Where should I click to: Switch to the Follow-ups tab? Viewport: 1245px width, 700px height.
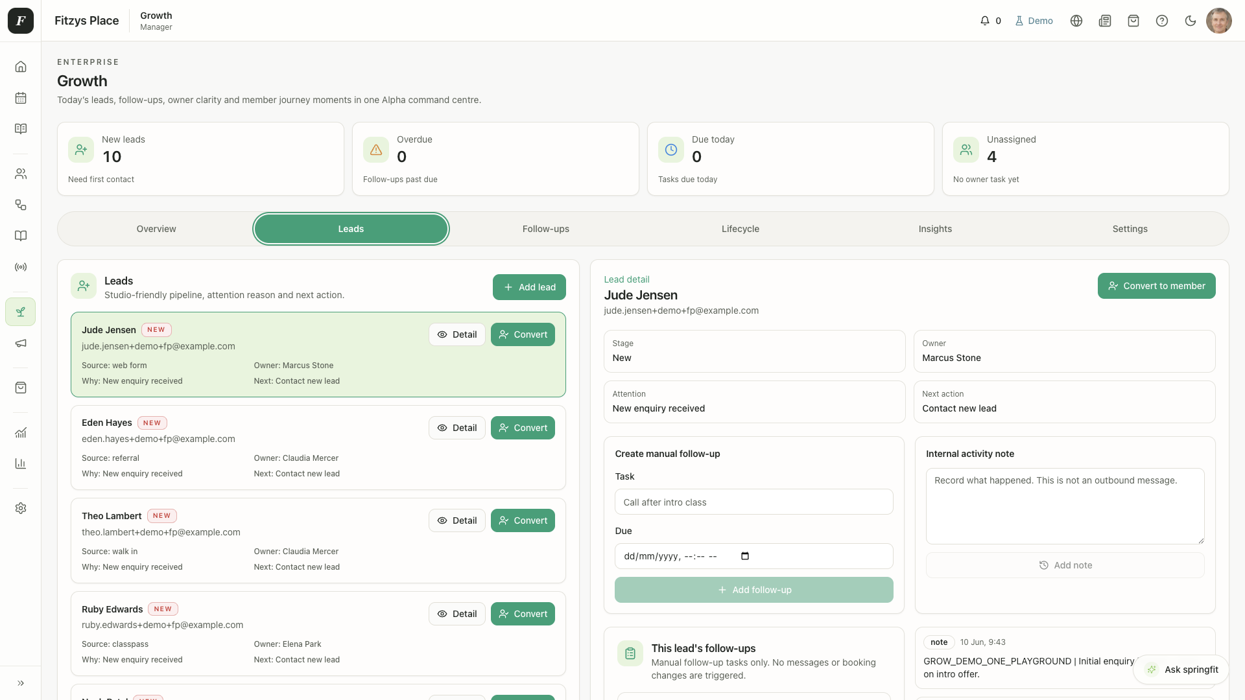546,229
